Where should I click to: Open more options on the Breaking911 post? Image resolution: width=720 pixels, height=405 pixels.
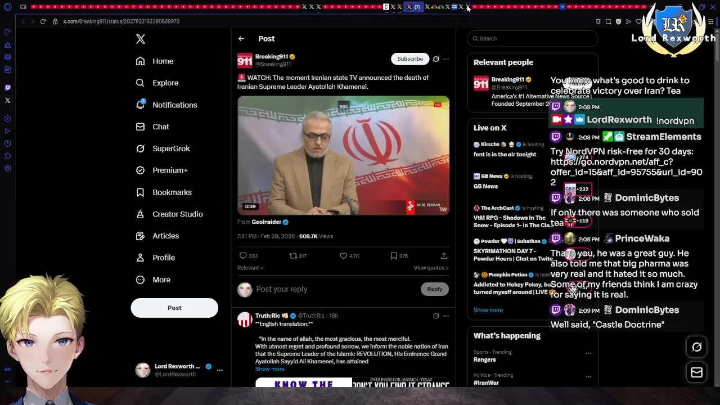(446, 58)
